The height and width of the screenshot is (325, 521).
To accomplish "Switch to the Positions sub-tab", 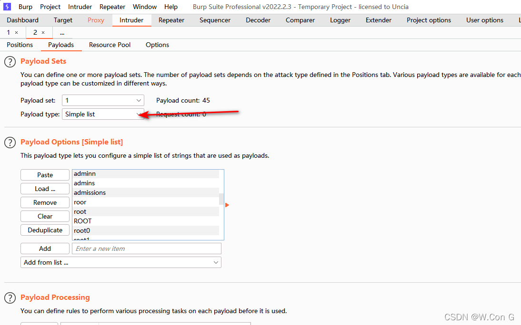I will point(20,45).
